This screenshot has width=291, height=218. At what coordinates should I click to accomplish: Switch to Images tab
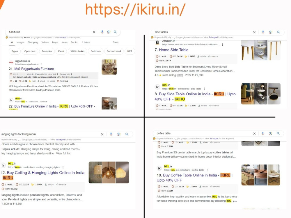[x=20, y=42]
